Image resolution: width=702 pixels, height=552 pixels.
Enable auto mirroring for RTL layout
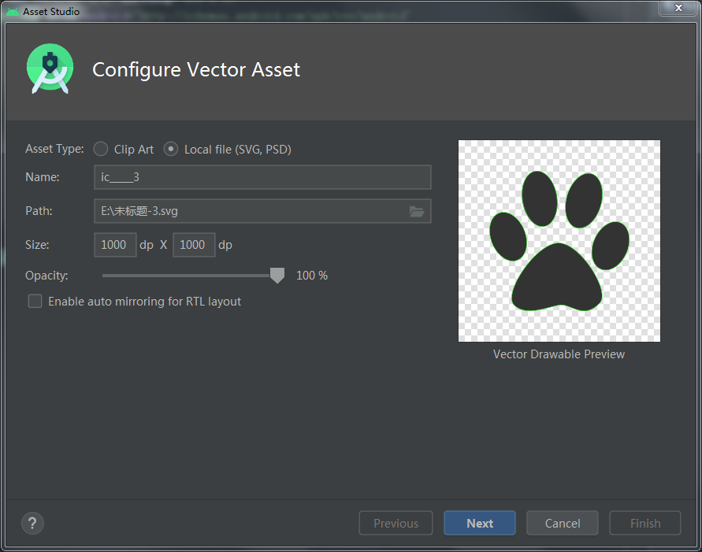tap(35, 301)
